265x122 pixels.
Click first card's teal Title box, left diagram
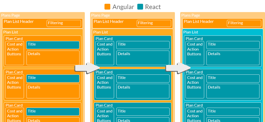pos(53,45)
